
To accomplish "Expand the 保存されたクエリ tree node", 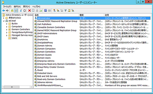I will coord(4,18).
